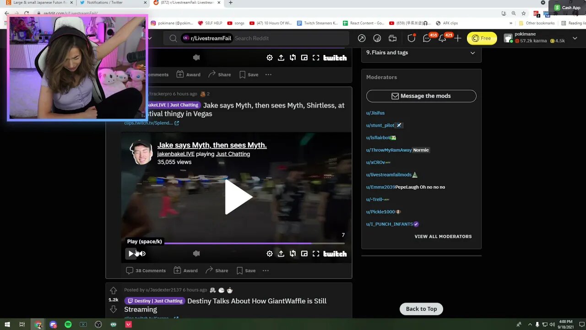The width and height of the screenshot is (586, 330).
Task: Open the All chart icon in Reddit header
Action: coord(377,38)
